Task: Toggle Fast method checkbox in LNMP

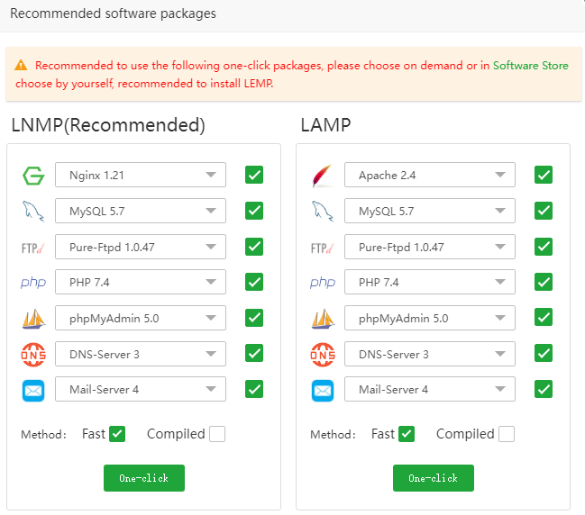Action: coord(117,434)
